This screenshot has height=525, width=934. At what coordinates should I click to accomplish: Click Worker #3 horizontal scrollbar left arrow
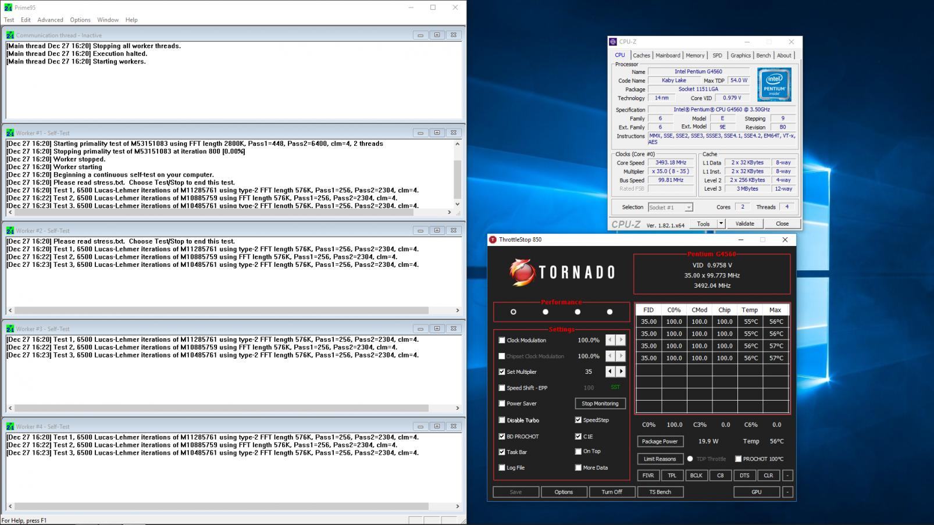(10, 408)
